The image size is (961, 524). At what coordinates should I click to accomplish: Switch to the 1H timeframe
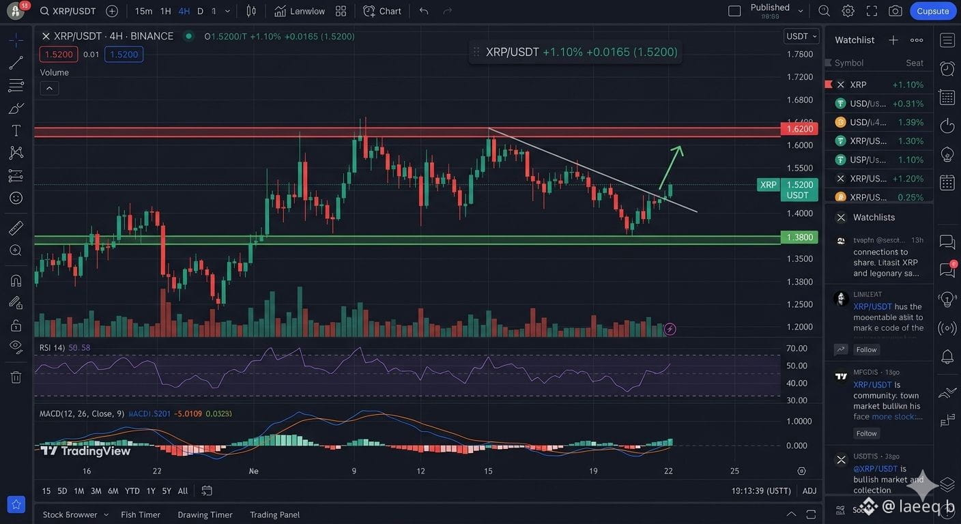(x=165, y=11)
